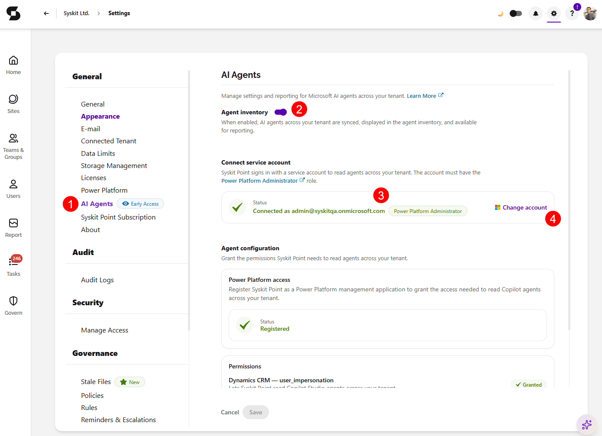The image size is (602, 436).
Task: Click the Syskit logo icon
Action: [13, 13]
